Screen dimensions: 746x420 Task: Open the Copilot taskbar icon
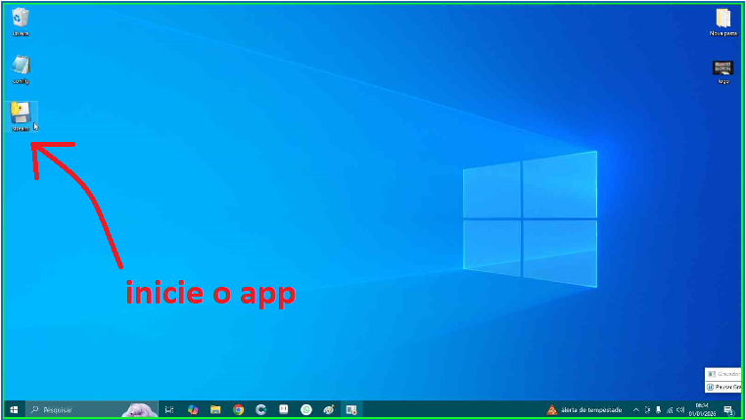(193, 409)
